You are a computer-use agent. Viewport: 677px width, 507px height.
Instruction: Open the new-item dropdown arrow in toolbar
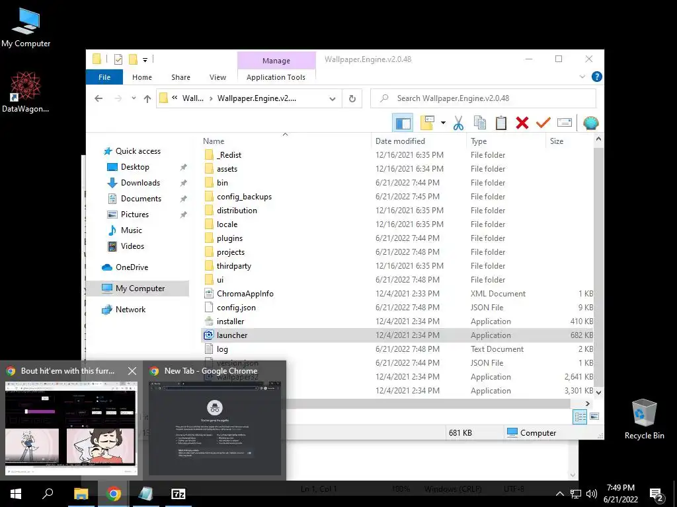click(443, 123)
